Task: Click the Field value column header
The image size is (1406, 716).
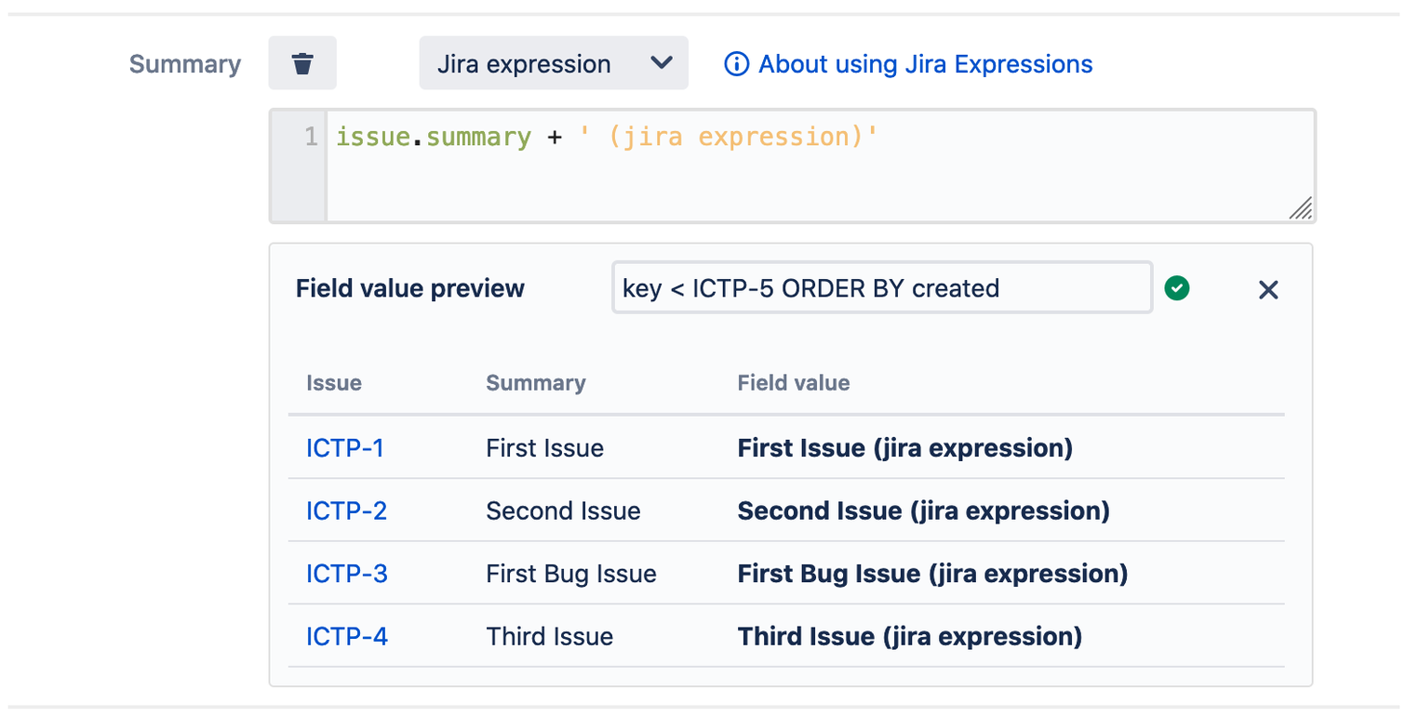Action: tap(794, 382)
